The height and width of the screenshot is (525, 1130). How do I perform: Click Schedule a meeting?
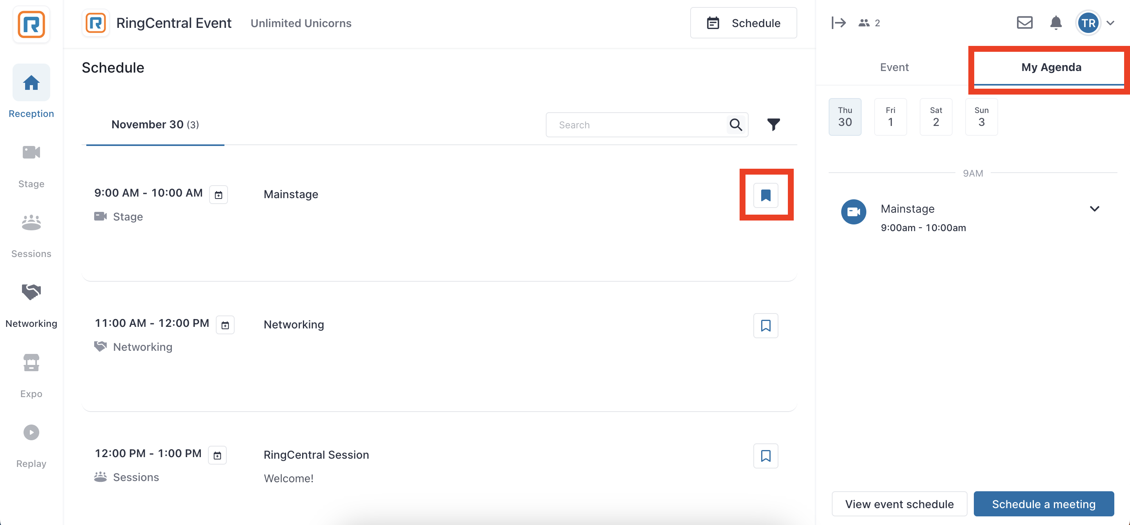click(1044, 504)
